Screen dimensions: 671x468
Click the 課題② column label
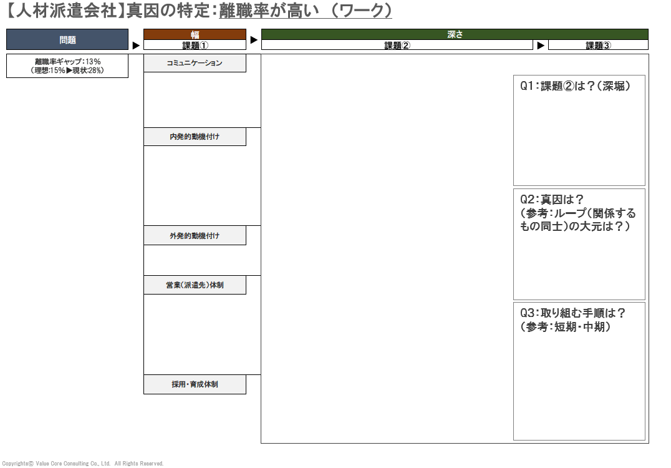397,46
